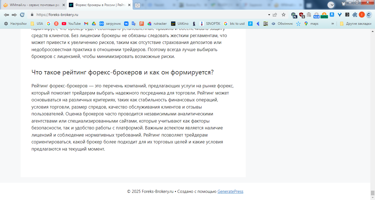The width and height of the screenshot is (375, 200).
Task: Expand the tab search chevron
Action: pyautogui.click(x=331, y=5)
